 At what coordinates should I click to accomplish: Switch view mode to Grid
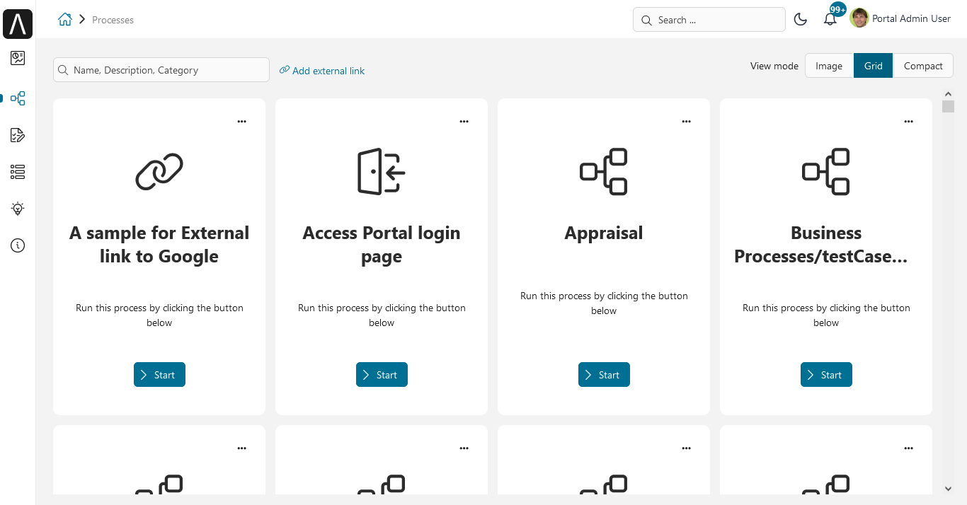point(873,66)
